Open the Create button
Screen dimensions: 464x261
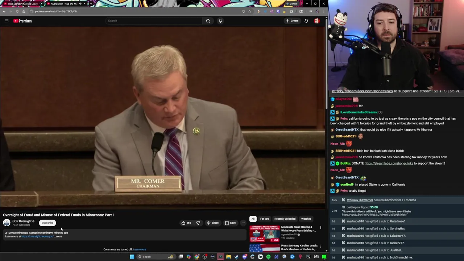292,21
